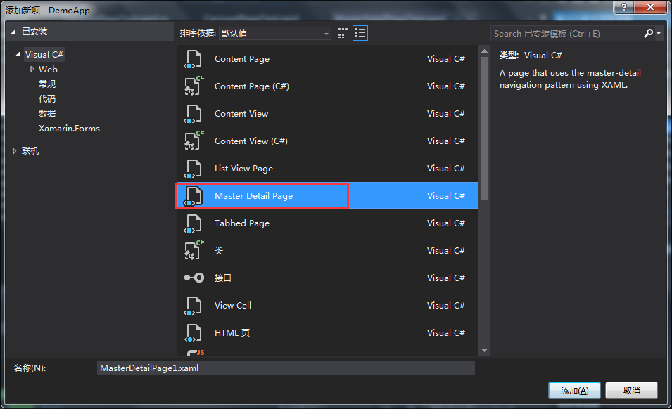Switch to small icons view
672x409 pixels.
pos(343,32)
